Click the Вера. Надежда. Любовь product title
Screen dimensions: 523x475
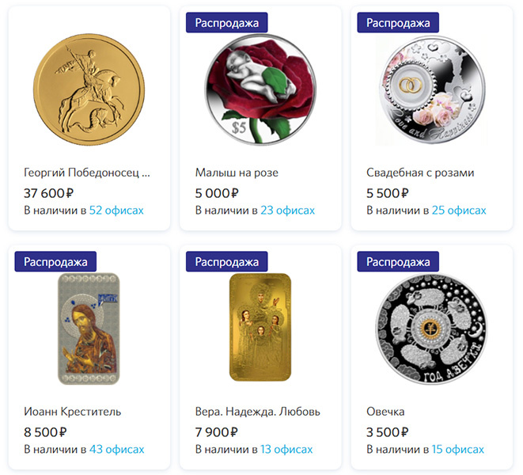[x=257, y=412]
